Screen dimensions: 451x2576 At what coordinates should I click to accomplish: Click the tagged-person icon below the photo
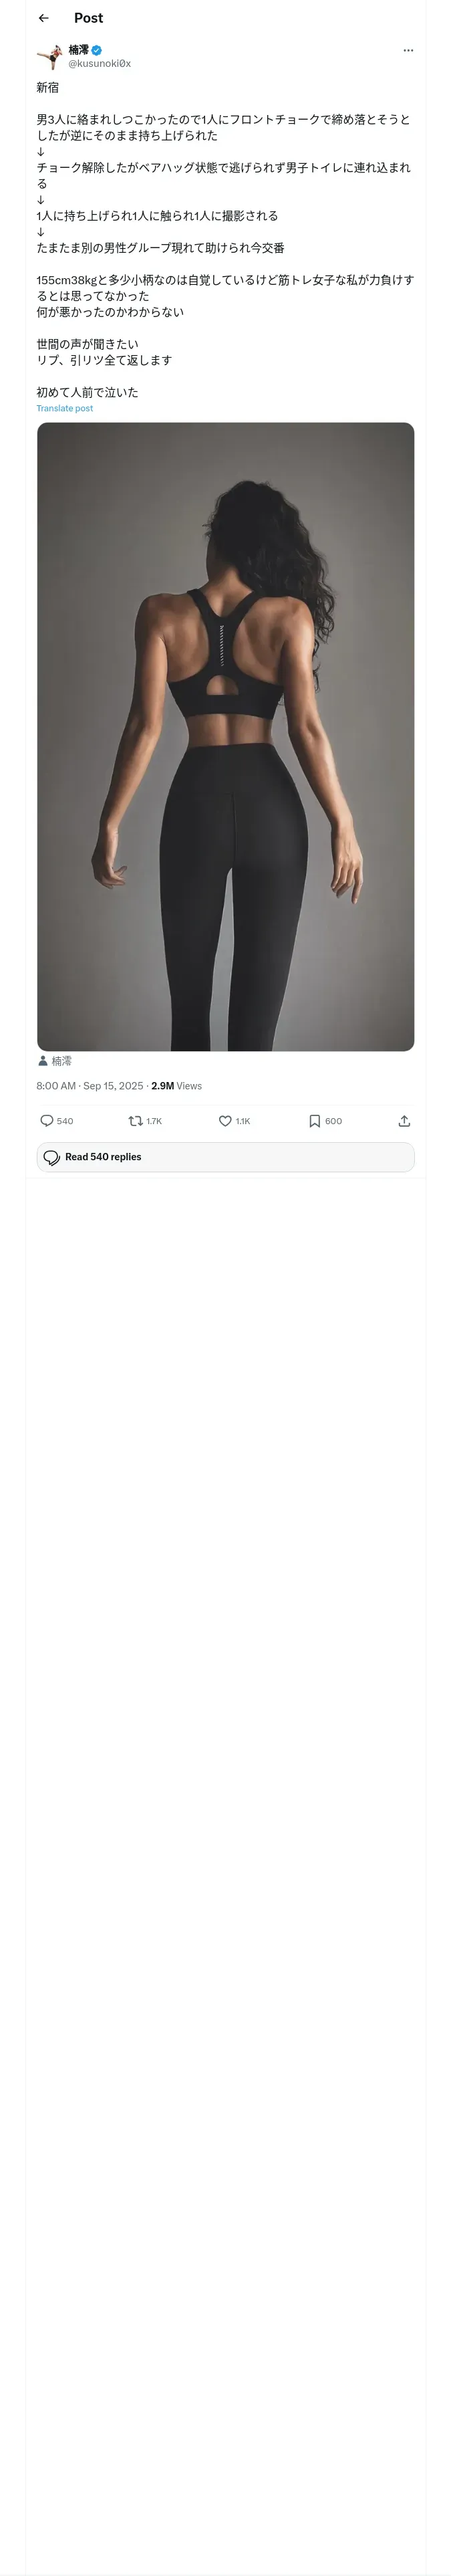pos(43,1060)
